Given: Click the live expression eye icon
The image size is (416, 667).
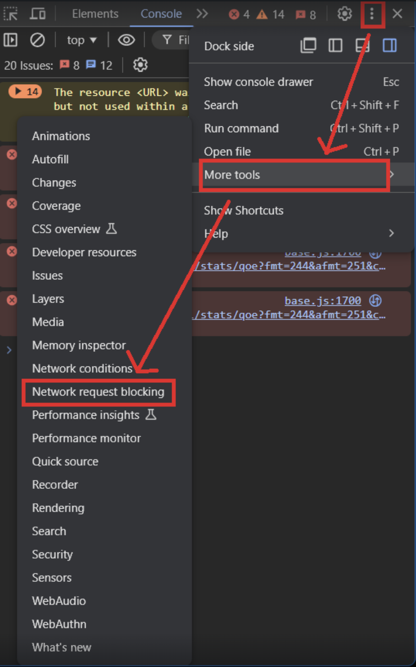Looking at the screenshot, I should click(126, 40).
